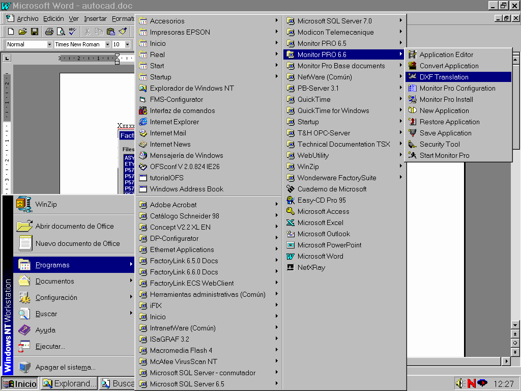
Task: Click the ruler indent marker
Action: tap(117, 59)
